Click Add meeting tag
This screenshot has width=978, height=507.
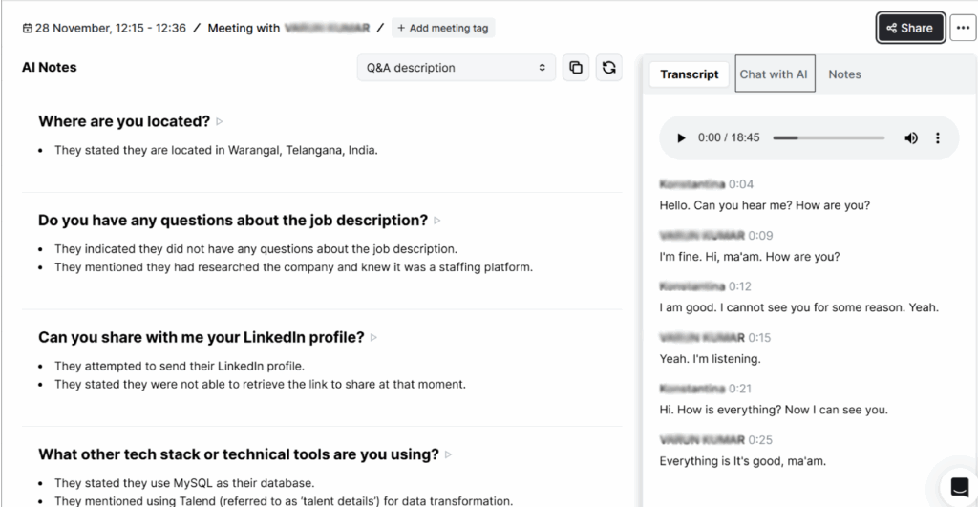443,28
